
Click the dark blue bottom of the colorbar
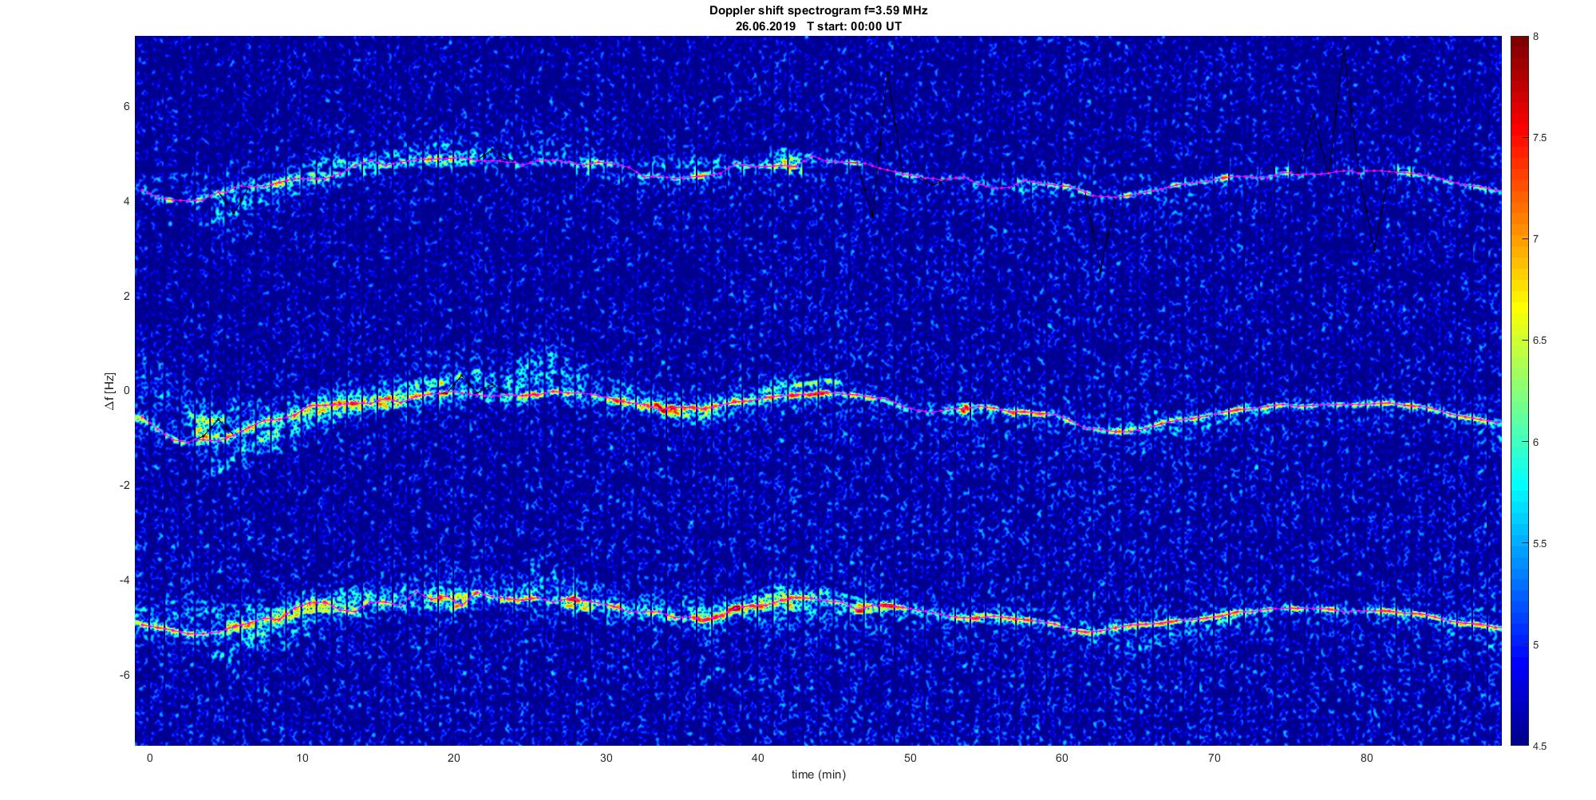pos(1519,734)
